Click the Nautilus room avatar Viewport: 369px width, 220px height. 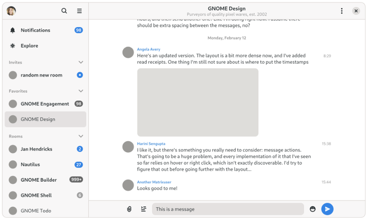[13, 165]
